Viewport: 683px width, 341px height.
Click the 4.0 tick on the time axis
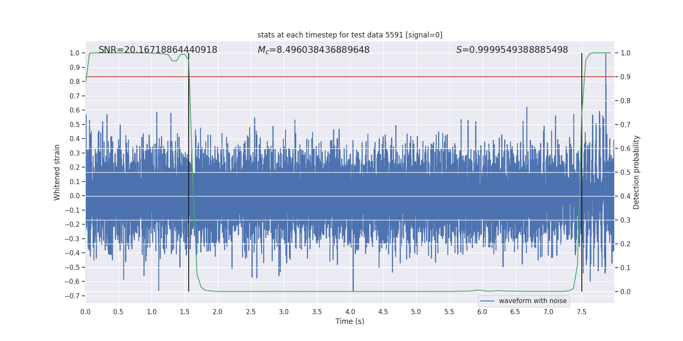click(350, 312)
